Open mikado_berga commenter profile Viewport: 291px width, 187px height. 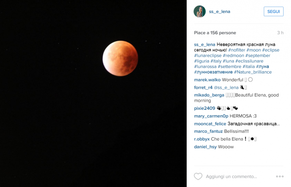click(209, 95)
